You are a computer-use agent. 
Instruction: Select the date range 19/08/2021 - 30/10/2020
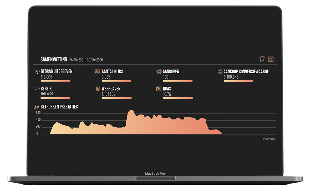(86, 60)
